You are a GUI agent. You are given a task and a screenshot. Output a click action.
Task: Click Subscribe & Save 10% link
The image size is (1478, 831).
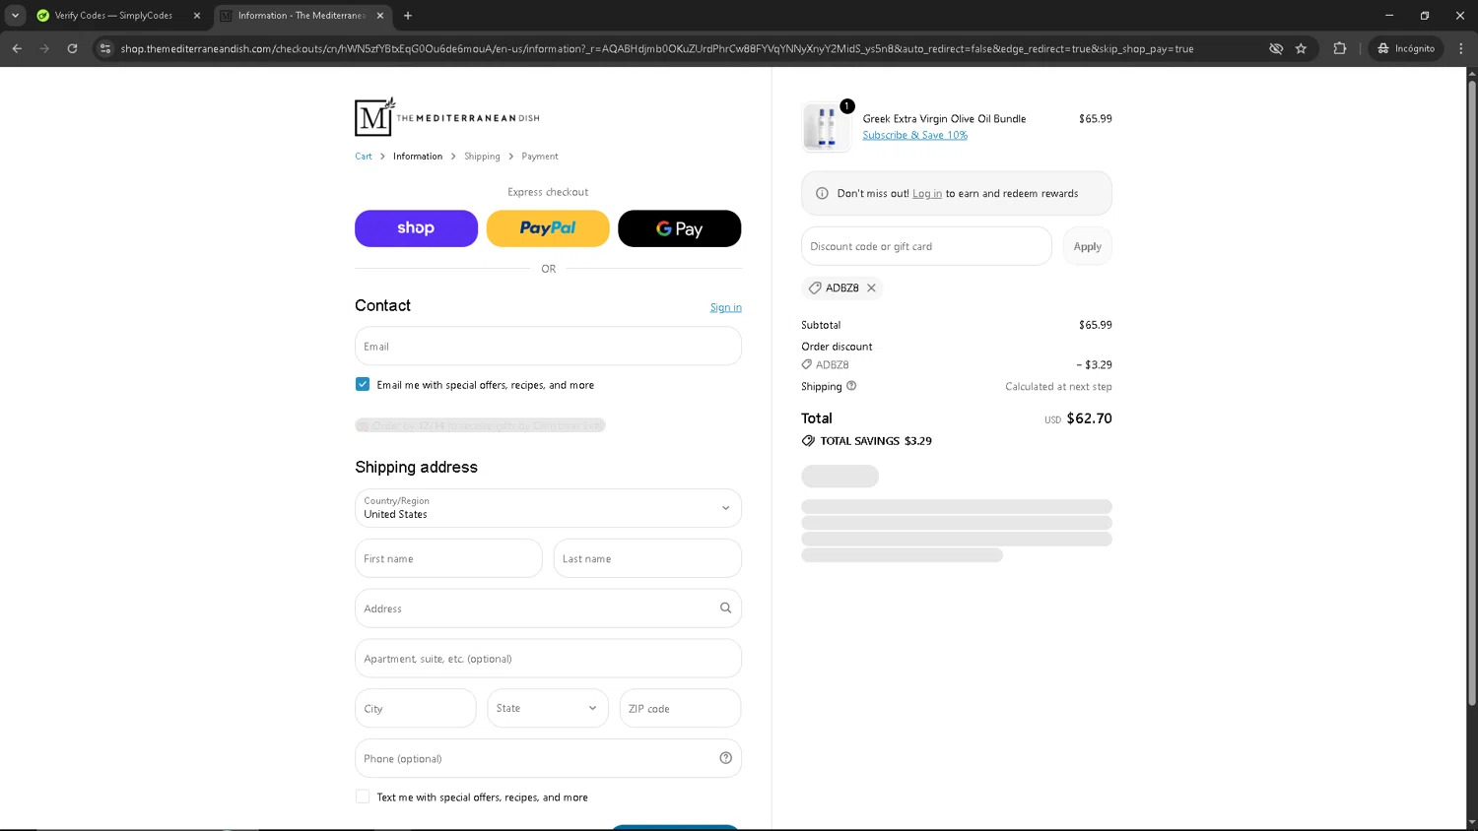[x=915, y=135]
